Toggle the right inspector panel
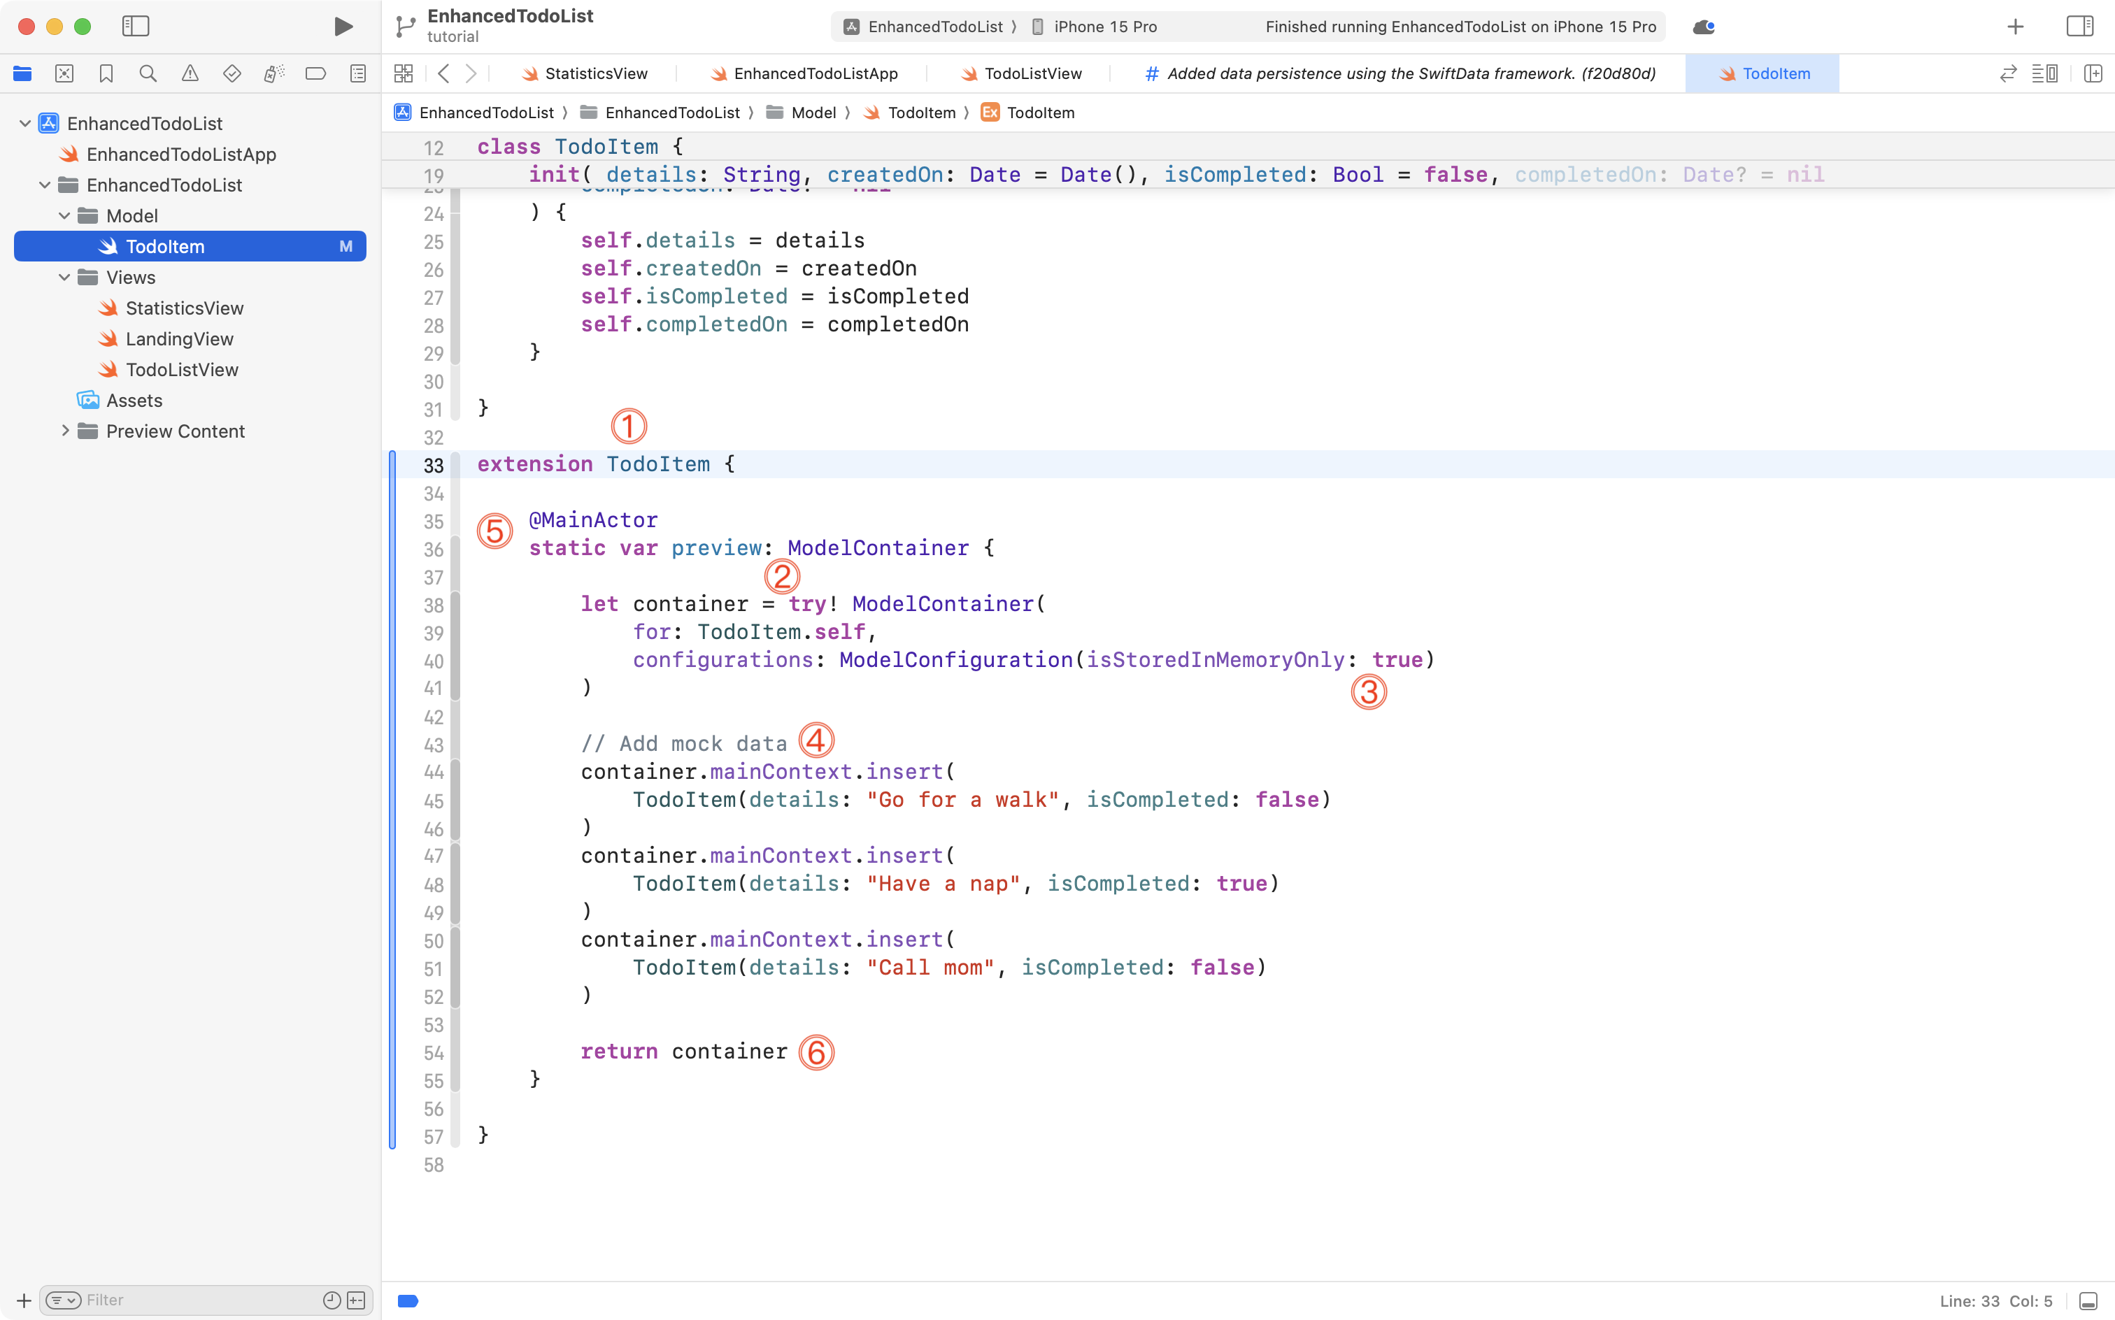The image size is (2115, 1320). (2080, 26)
